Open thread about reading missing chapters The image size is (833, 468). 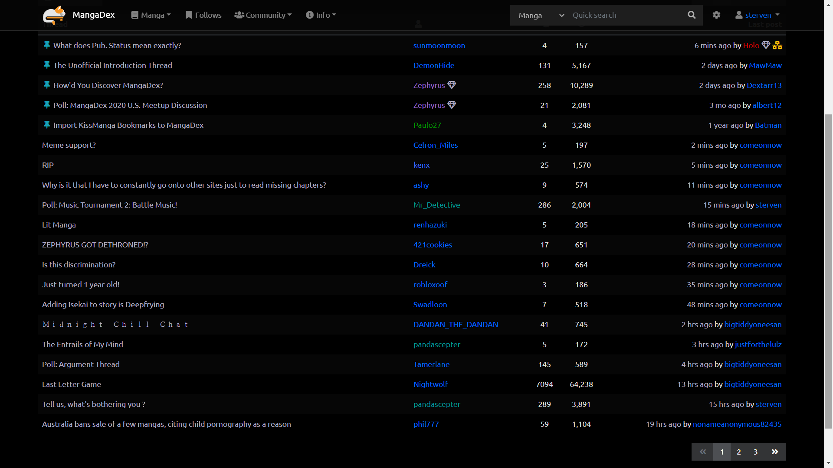pyautogui.click(x=184, y=185)
